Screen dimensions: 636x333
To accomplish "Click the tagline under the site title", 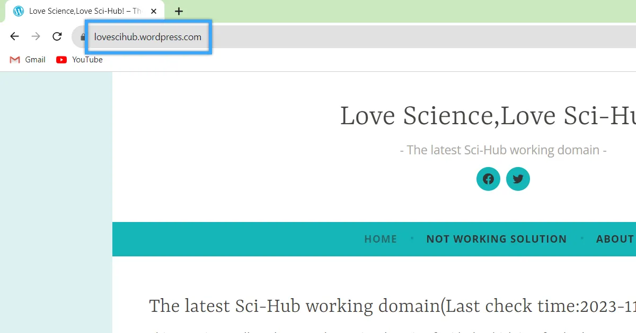I will pyautogui.click(x=503, y=150).
